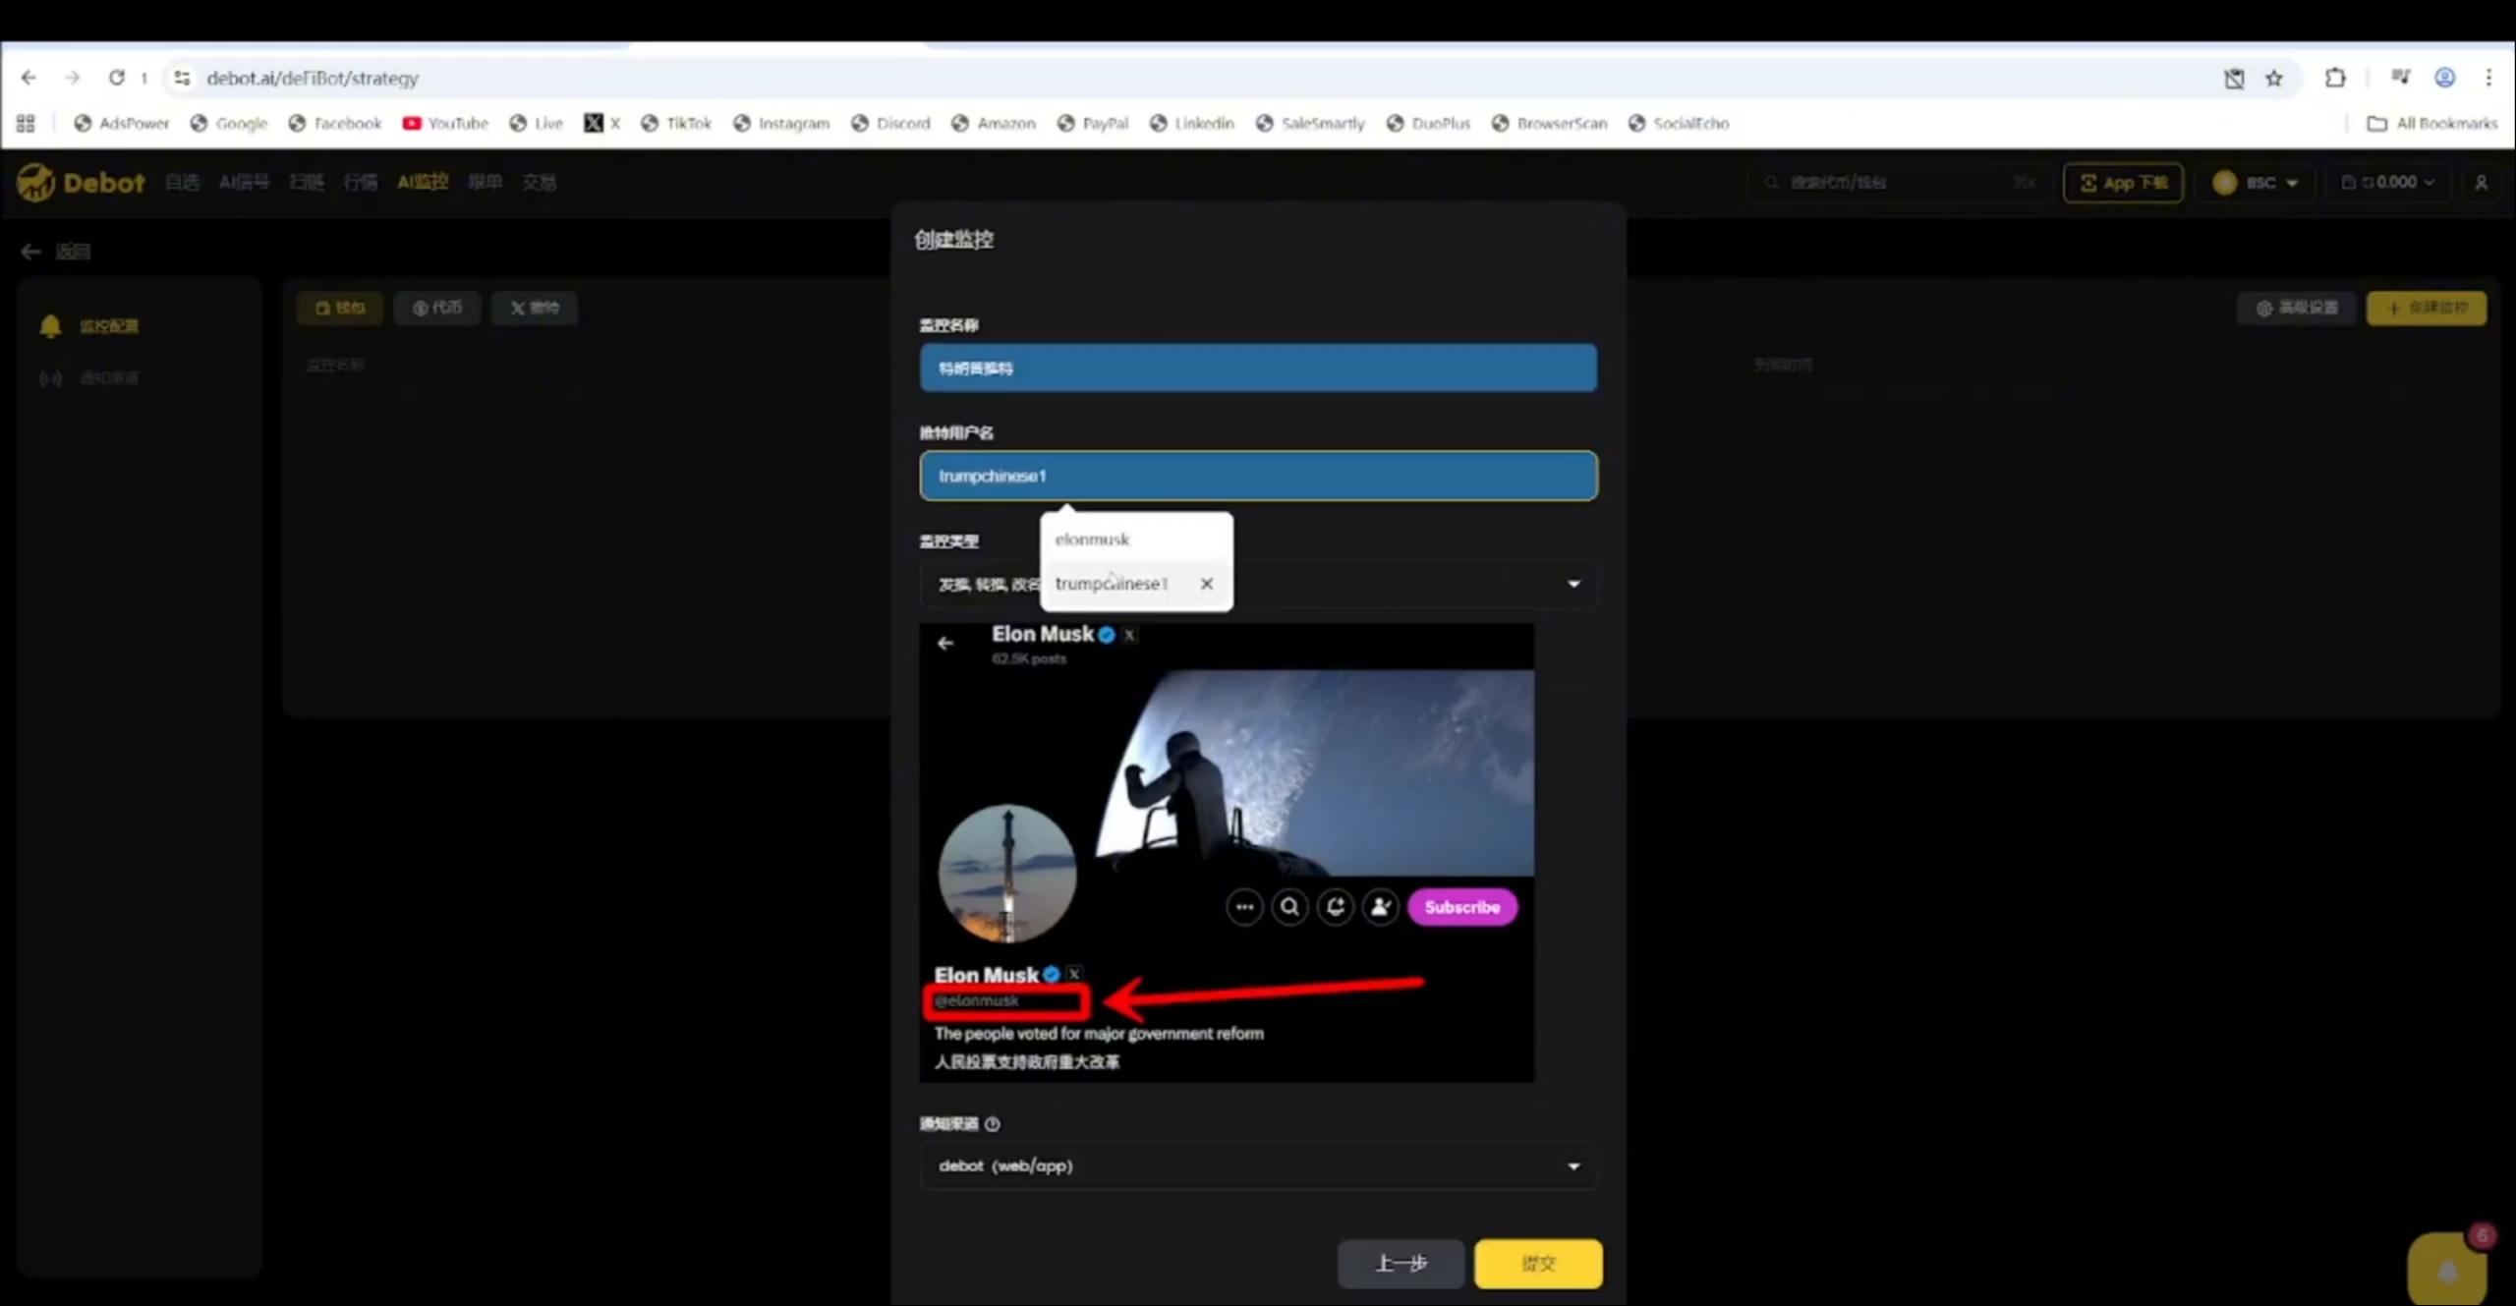The width and height of the screenshot is (2516, 1306).
Task: Click the 推特用户名 input field
Action: pos(1258,476)
